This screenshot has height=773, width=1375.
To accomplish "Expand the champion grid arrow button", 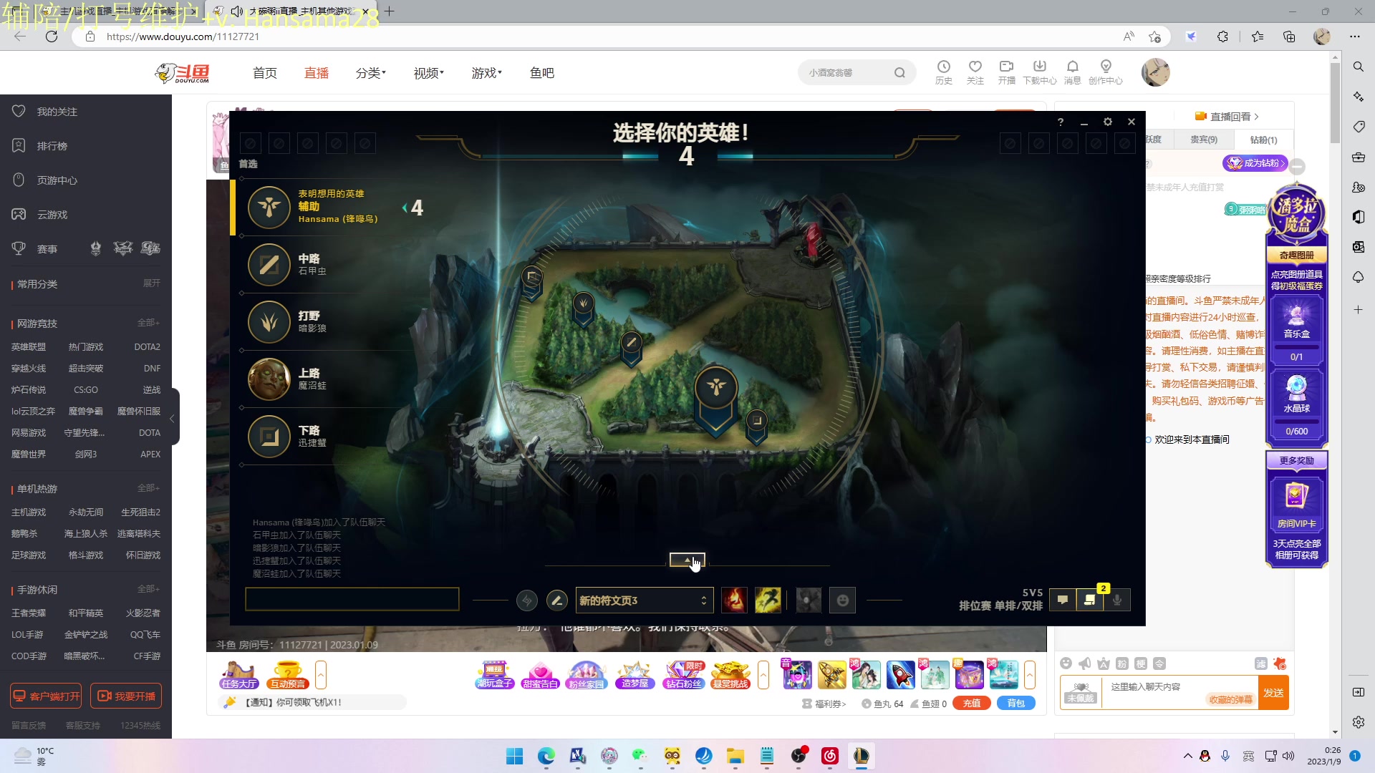I will (687, 560).
